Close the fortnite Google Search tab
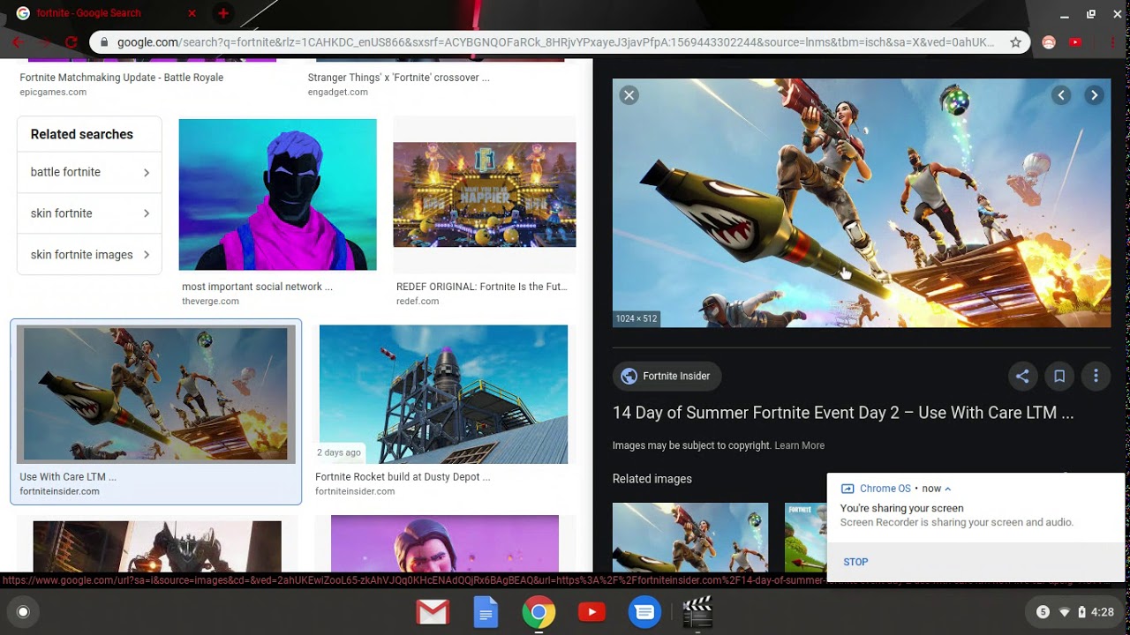This screenshot has height=635, width=1130. (x=192, y=13)
